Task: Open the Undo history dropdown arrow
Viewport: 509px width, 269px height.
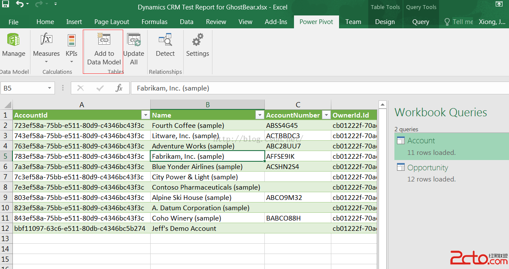Action: 27,4
